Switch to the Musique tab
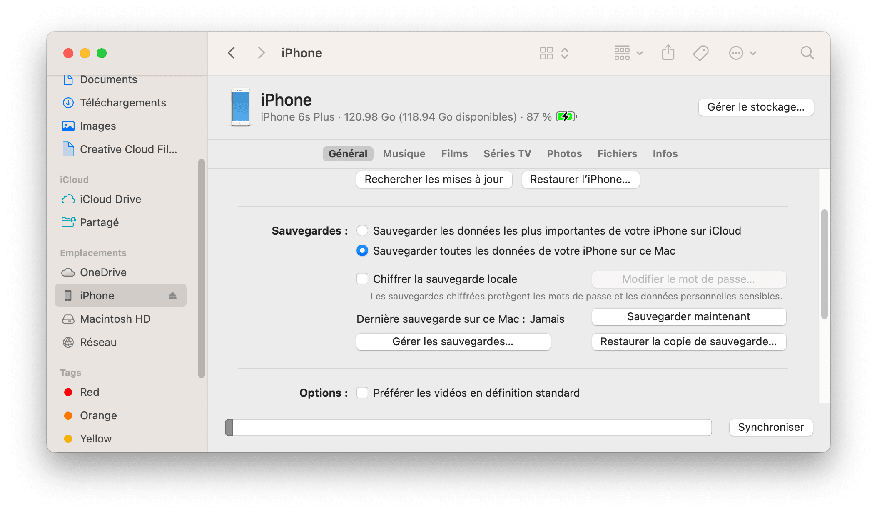 (404, 153)
